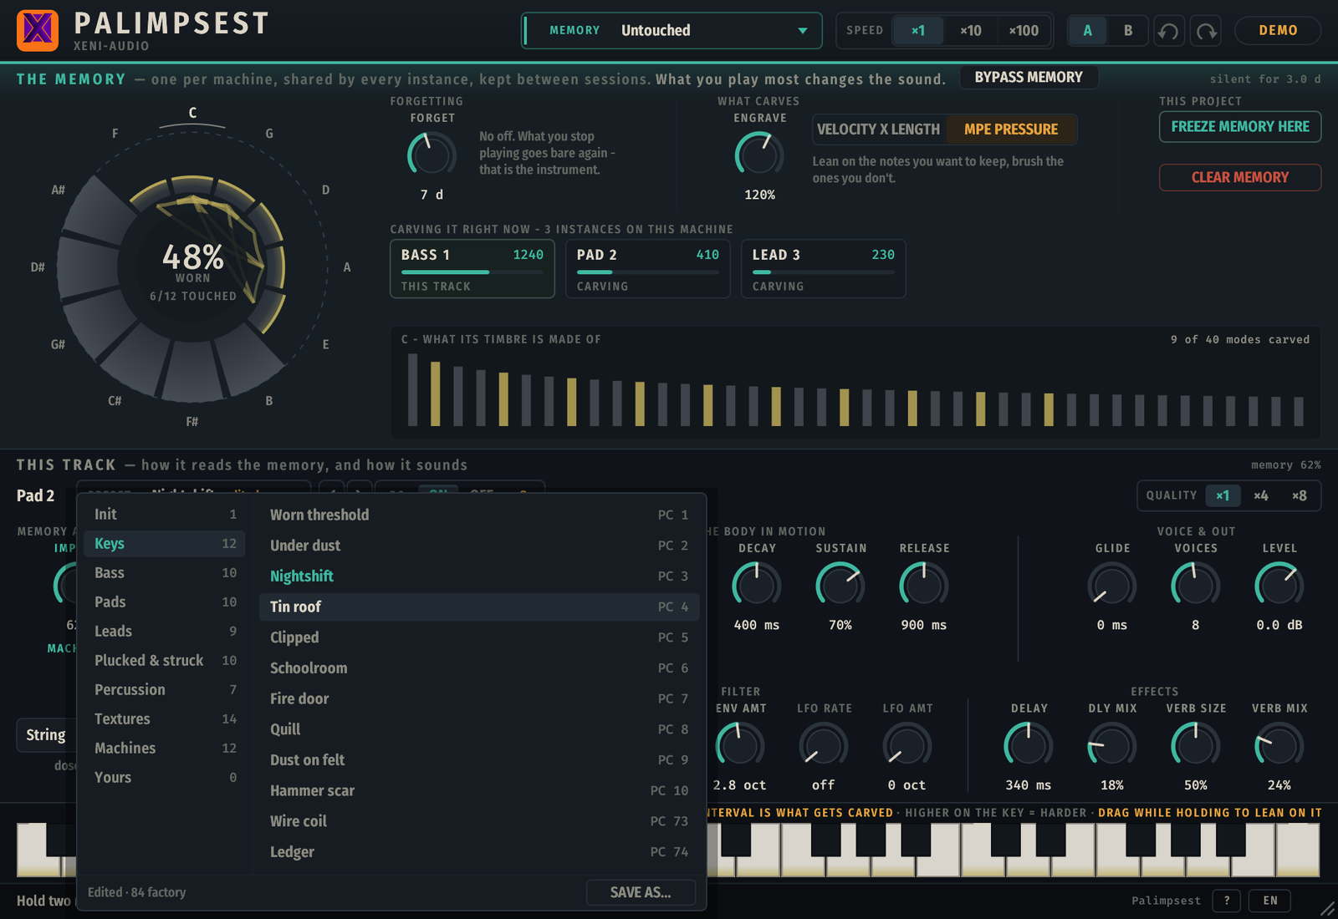Image resolution: width=1338 pixels, height=919 pixels.
Task: Select the Pad 2 instance card
Action: (648, 269)
